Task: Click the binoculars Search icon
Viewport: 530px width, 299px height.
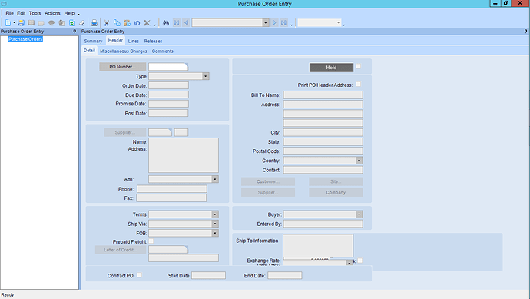Action: point(166,22)
